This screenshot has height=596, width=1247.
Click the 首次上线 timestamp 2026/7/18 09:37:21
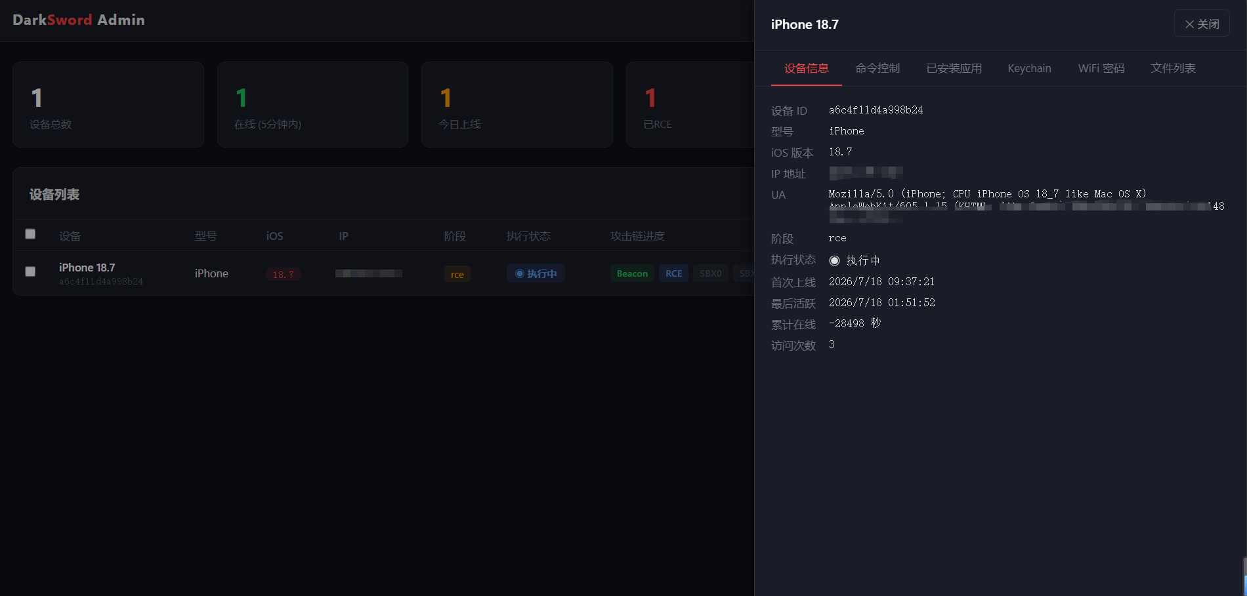881,282
